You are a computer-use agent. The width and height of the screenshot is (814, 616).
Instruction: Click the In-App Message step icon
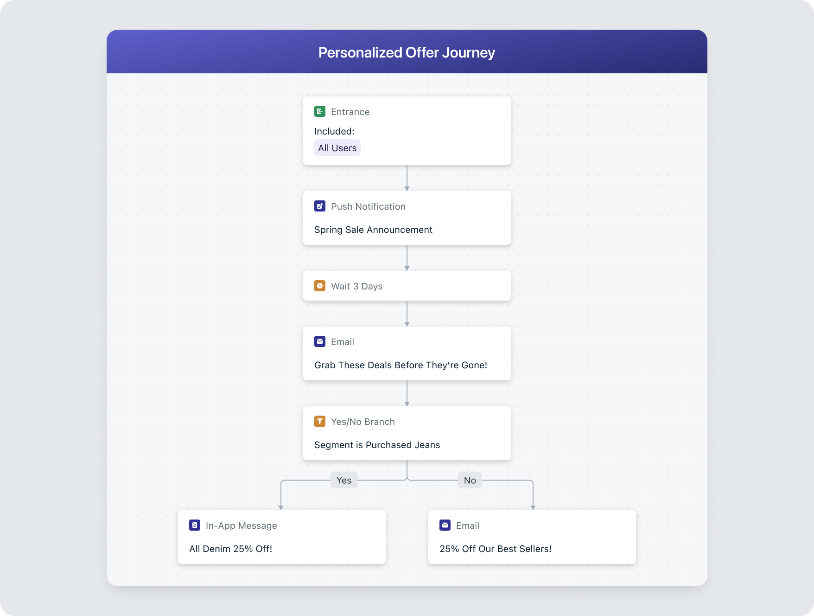195,525
